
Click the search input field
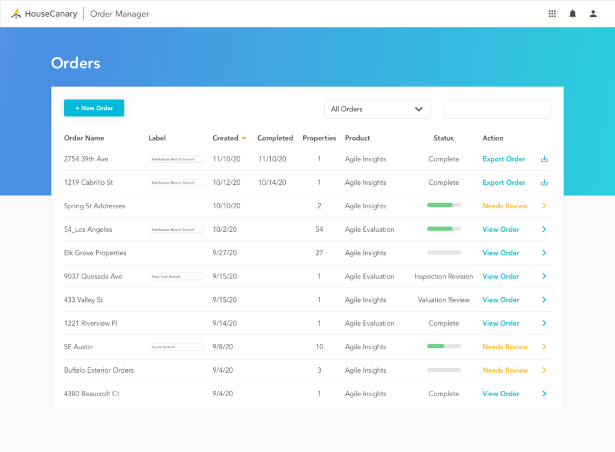[497, 109]
